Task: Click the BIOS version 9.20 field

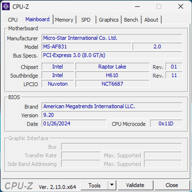Action: (x=112, y=115)
